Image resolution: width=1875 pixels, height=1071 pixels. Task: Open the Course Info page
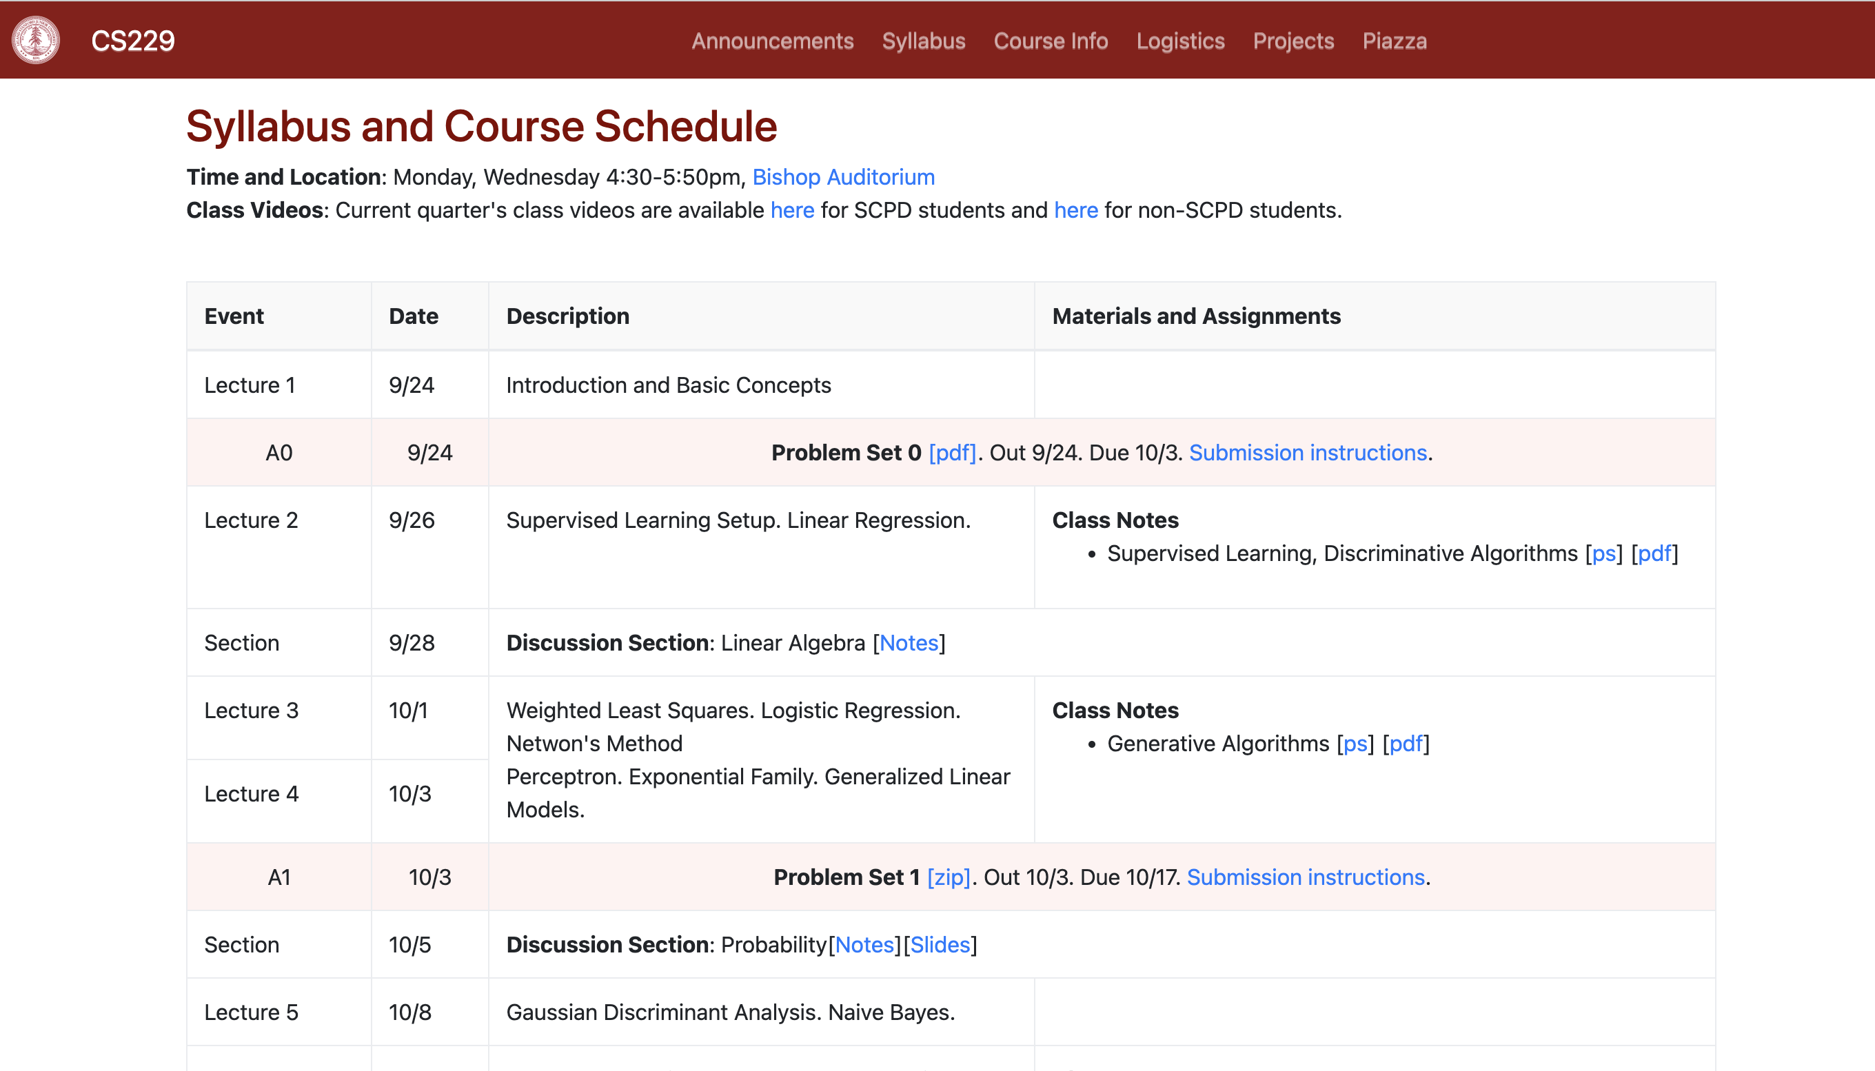coord(1050,42)
